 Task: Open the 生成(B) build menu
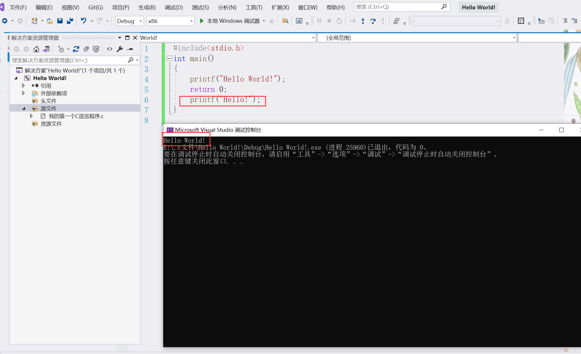147,7
